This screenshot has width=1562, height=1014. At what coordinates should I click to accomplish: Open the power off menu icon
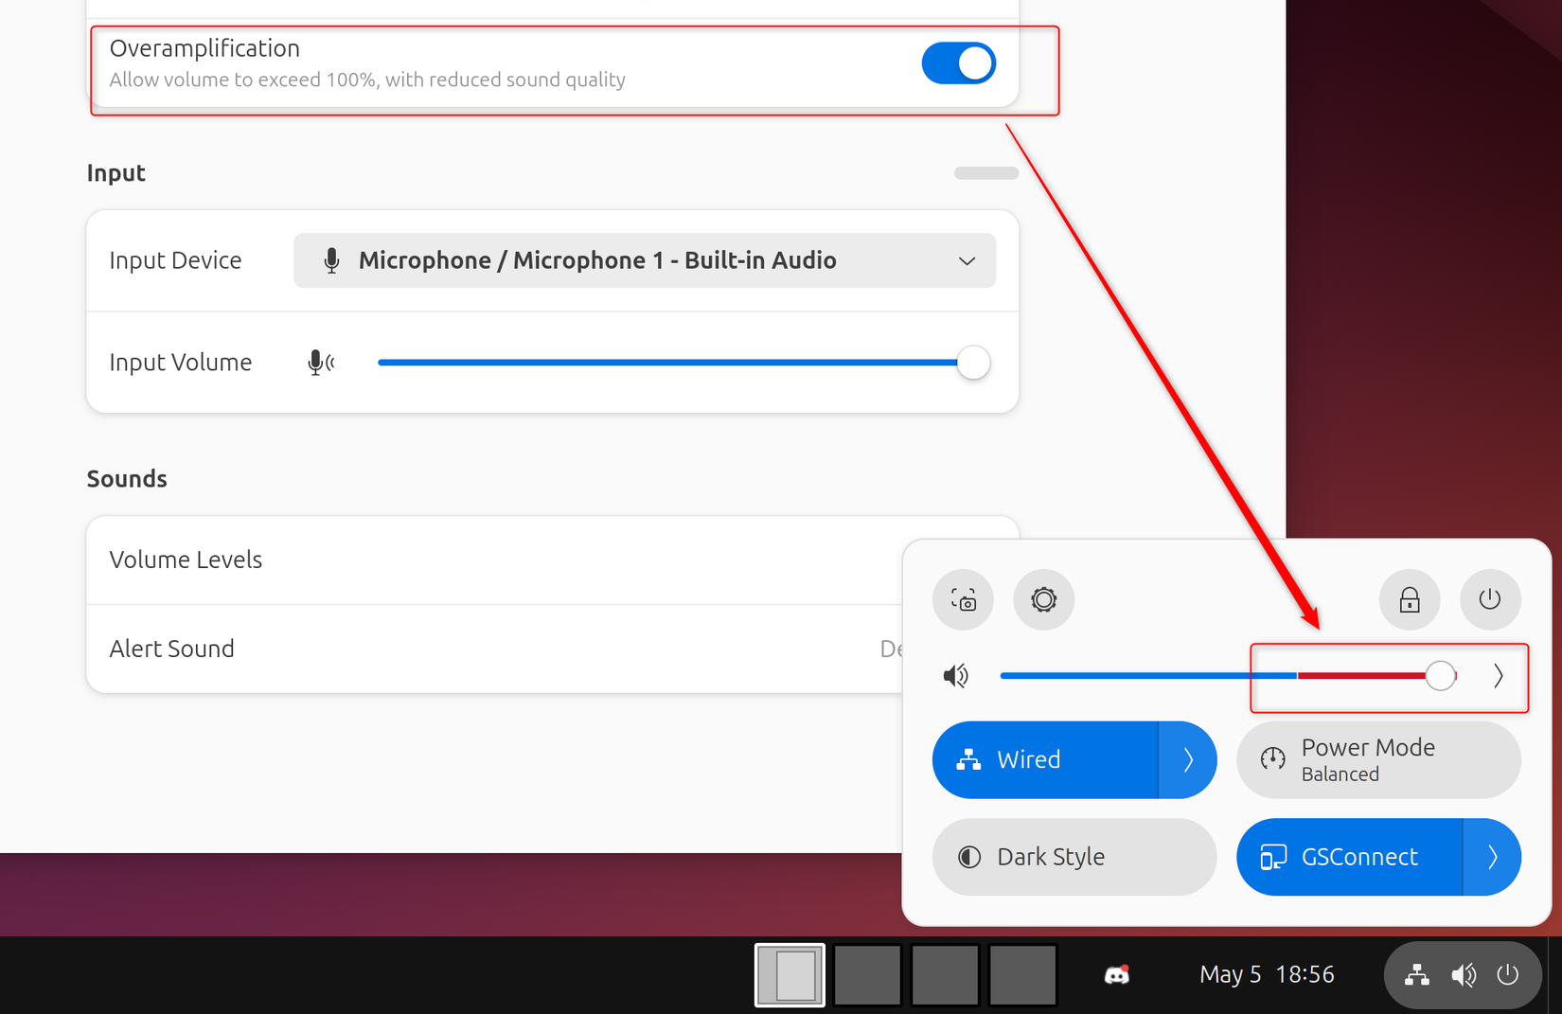(x=1490, y=599)
